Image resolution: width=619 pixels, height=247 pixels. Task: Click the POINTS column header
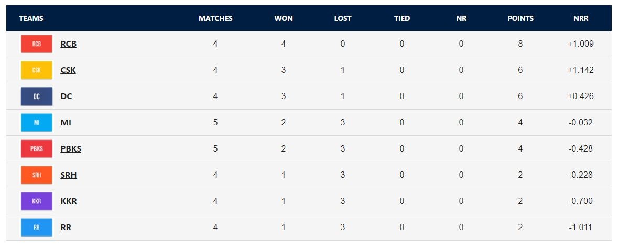coord(520,18)
